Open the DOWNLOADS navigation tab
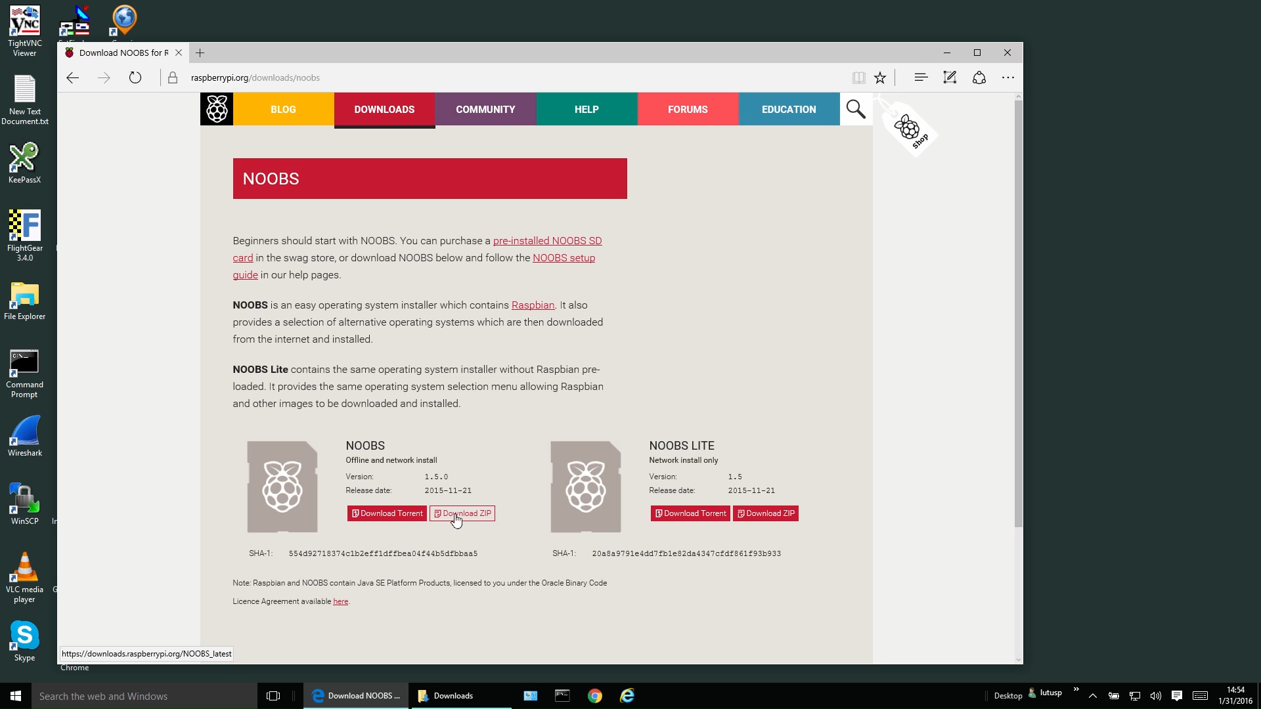 [384, 110]
